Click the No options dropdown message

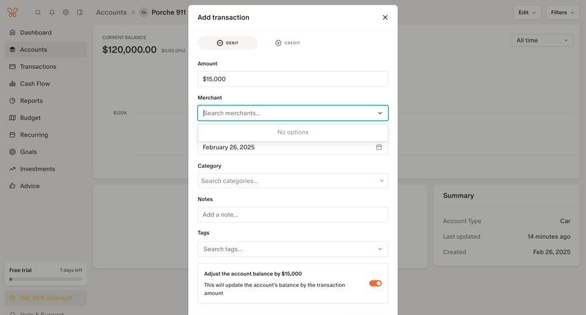pyautogui.click(x=293, y=132)
